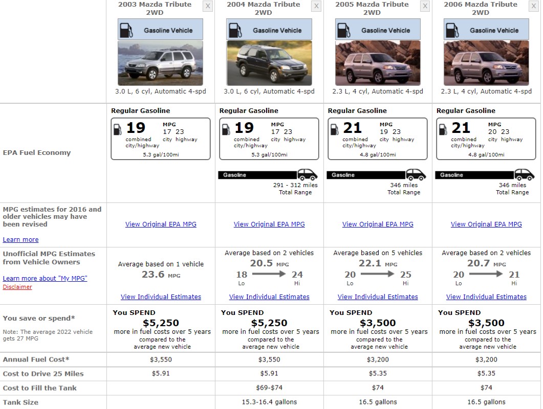Image resolution: width=543 pixels, height=409 pixels.
Task: Click fuel pump icon in 2006 MPG box
Action: click(x=443, y=129)
